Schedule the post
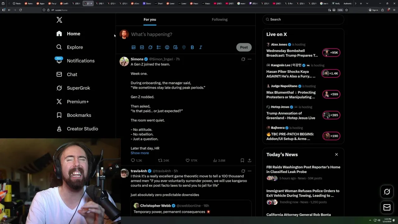398x224 pixels. [175, 47]
